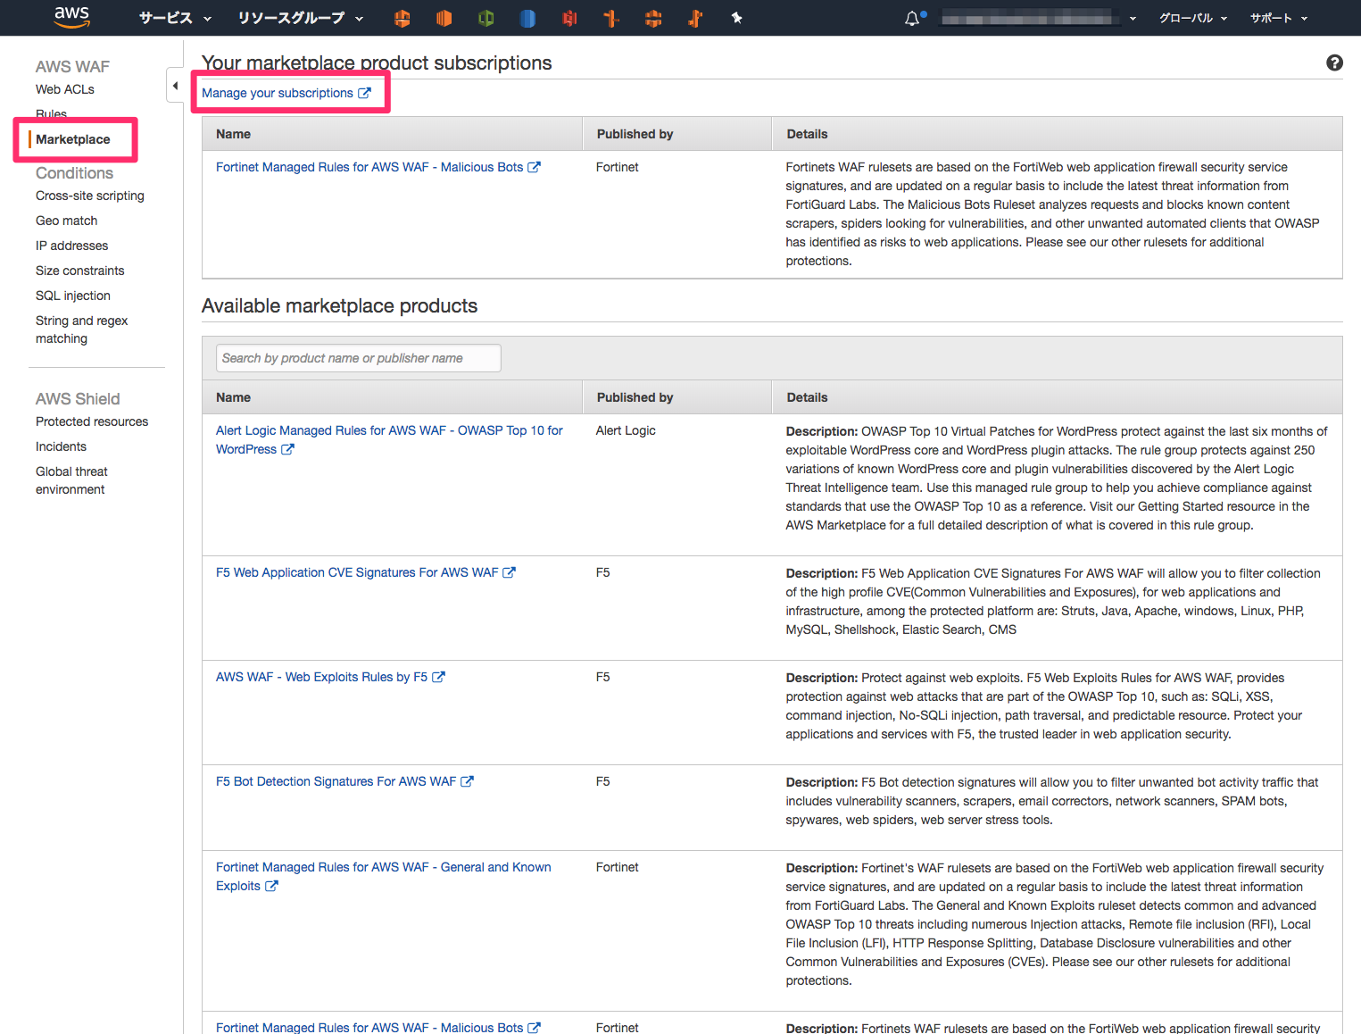
Task: Open the red service shortcut icon
Action: [x=569, y=18]
